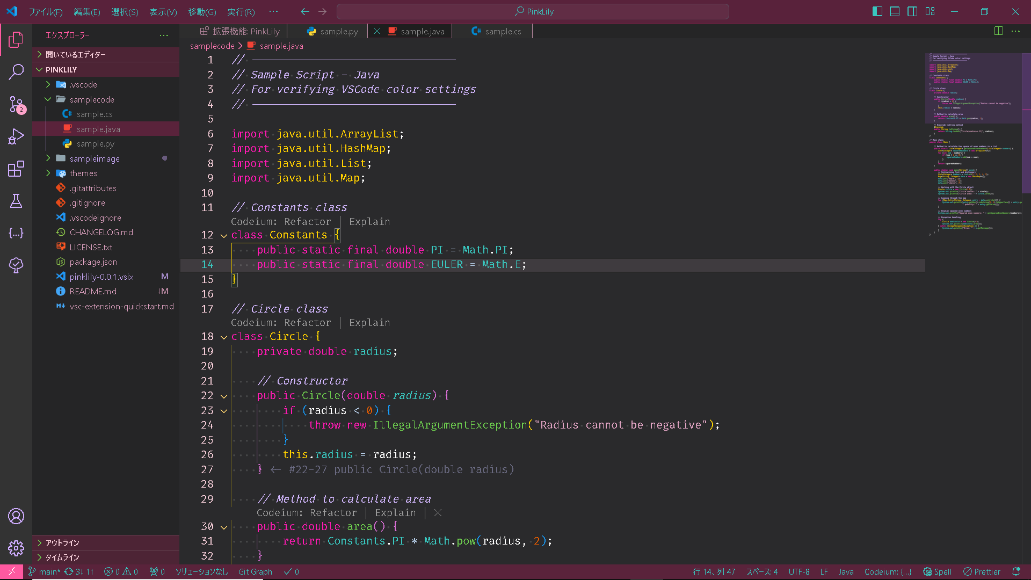The width and height of the screenshot is (1031, 580).
Task: Collapse the samplecode folder
Action: click(91, 99)
